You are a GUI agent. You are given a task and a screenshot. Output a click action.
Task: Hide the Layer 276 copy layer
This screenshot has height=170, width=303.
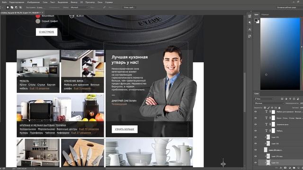(256, 156)
